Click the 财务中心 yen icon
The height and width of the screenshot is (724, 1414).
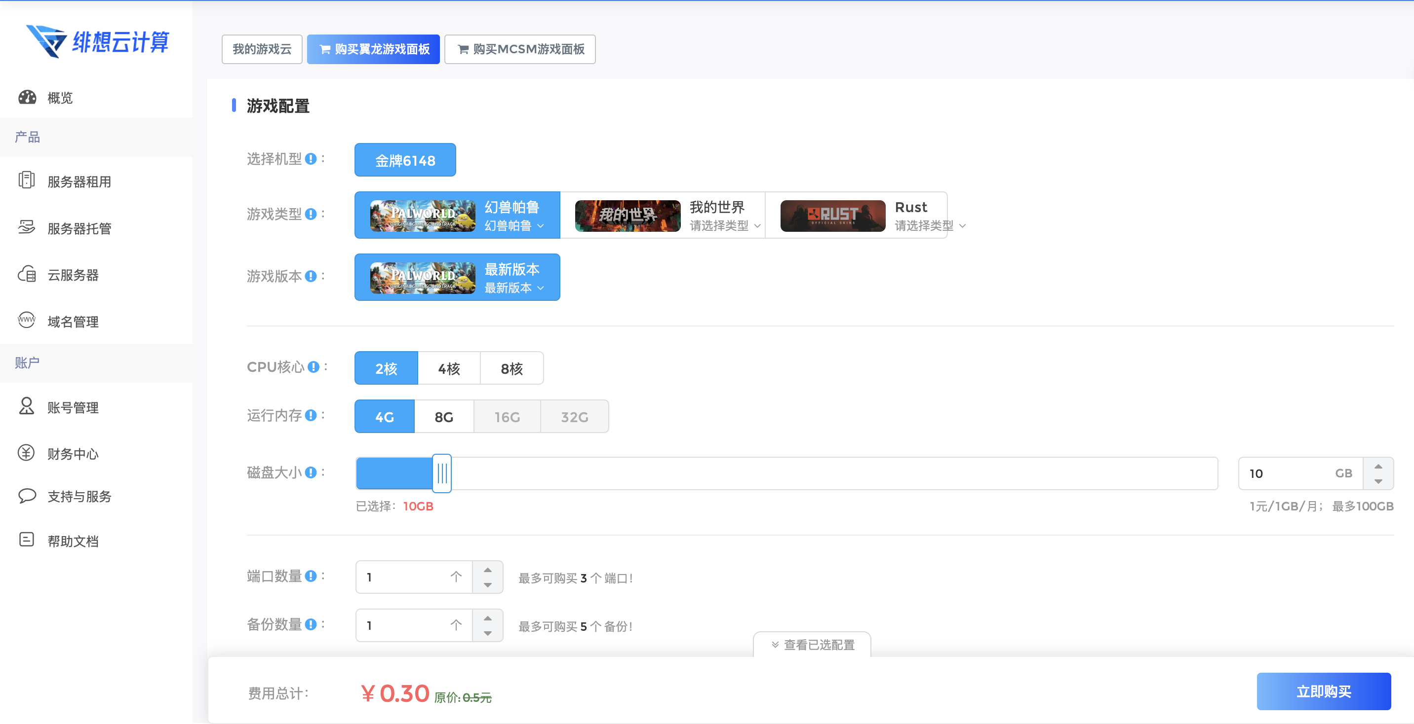point(26,453)
